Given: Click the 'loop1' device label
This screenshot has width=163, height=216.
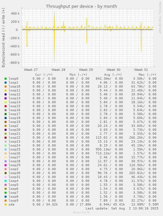Looking at the screenshot, I should coord(13,83).
